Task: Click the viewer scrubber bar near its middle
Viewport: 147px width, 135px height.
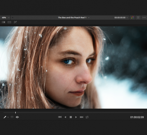Action: click(x=73, y=112)
